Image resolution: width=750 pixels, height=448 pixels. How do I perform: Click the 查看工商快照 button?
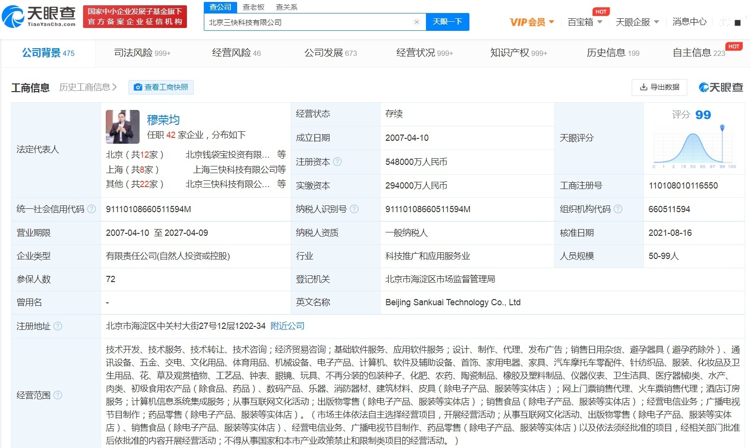(161, 87)
